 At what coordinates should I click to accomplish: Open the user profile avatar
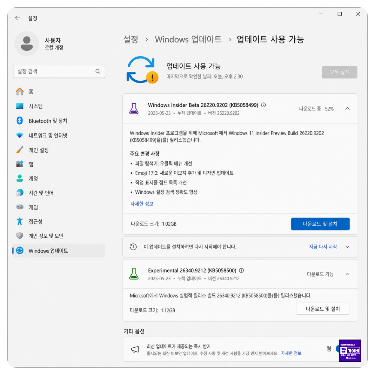click(27, 44)
